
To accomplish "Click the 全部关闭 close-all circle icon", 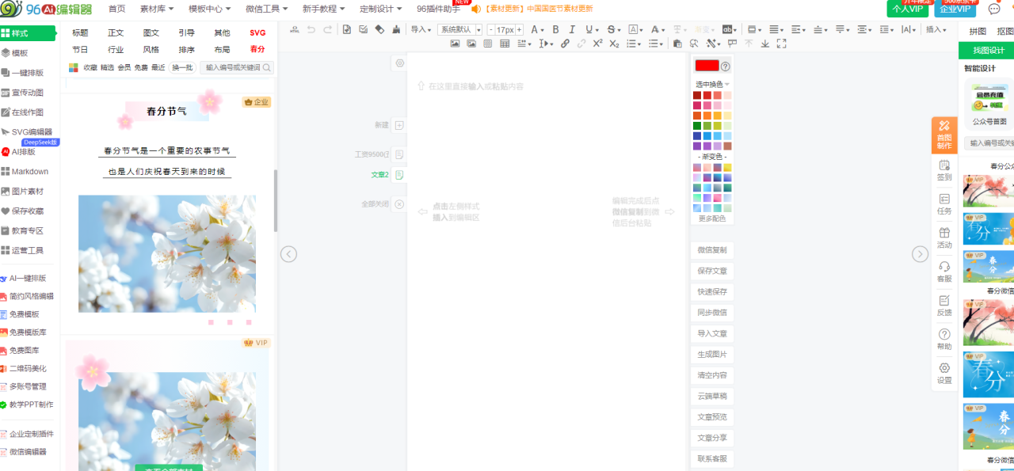I will click(399, 204).
